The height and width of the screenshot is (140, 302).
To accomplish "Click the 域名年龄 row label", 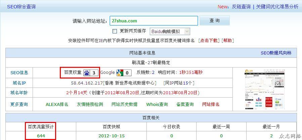I will pyautogui.click(x=19, y=93).
